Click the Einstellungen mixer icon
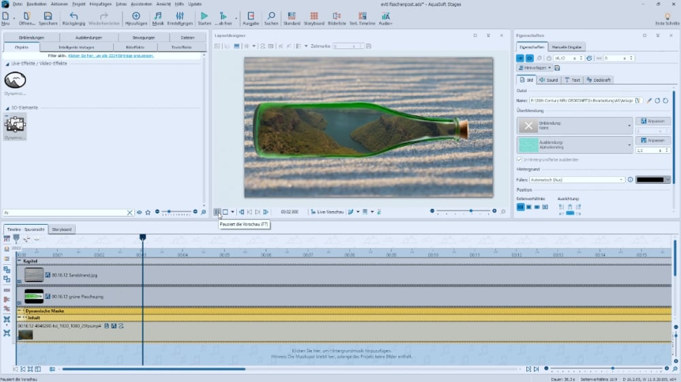The image size is (681, 382). [x=180, y=16]
